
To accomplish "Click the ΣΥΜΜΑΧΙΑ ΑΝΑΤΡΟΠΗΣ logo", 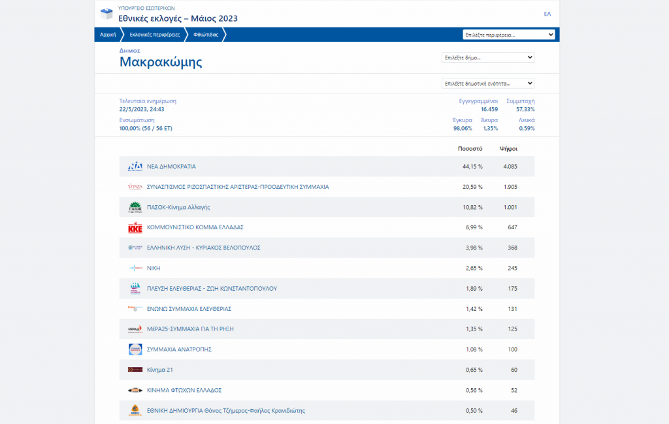I will click(x=135, y=350).
